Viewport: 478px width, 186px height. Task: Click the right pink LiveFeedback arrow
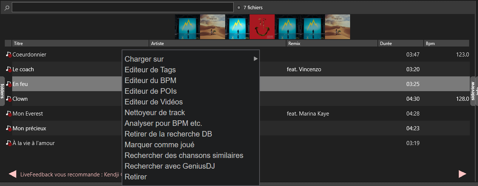(462, 174)
